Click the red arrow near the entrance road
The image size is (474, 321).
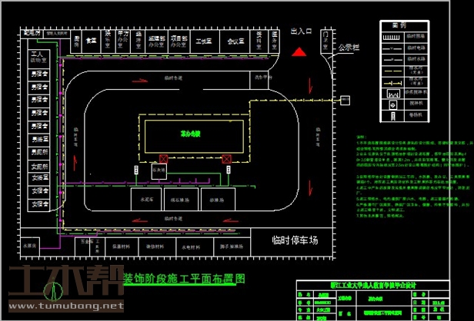(311, 85)
